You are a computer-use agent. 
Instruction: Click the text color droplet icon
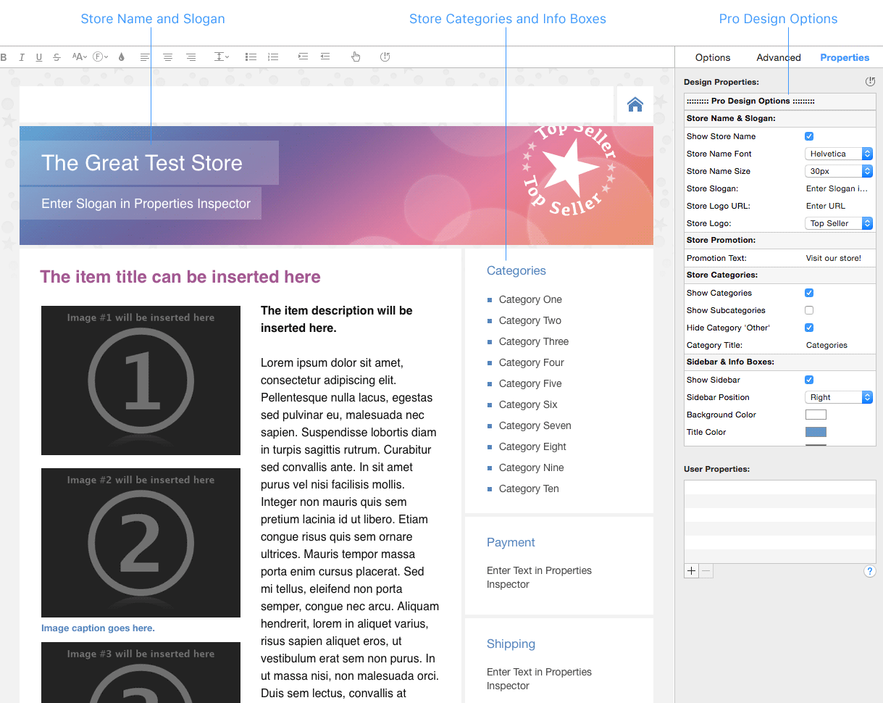(121, 57)
